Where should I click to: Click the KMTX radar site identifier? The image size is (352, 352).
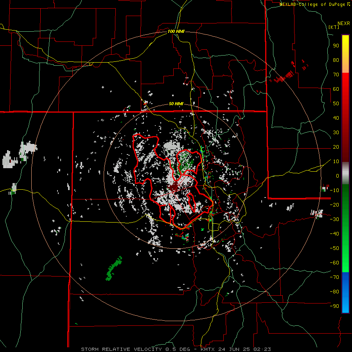[208, 349]
